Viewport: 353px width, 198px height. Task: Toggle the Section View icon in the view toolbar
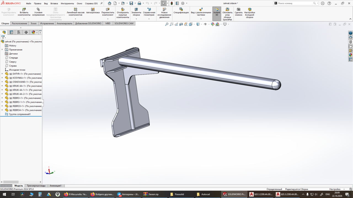[x=181, y=24]
